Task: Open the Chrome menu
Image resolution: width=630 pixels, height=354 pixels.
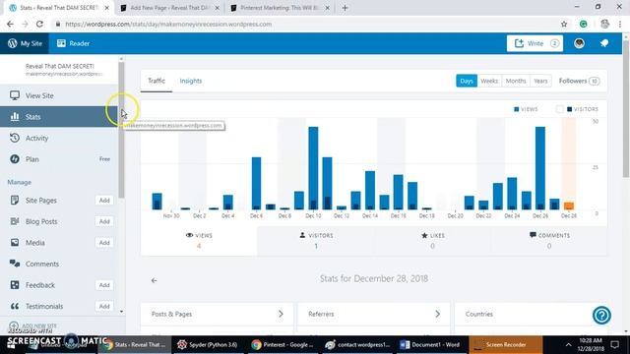Action: tap(620, 24)
